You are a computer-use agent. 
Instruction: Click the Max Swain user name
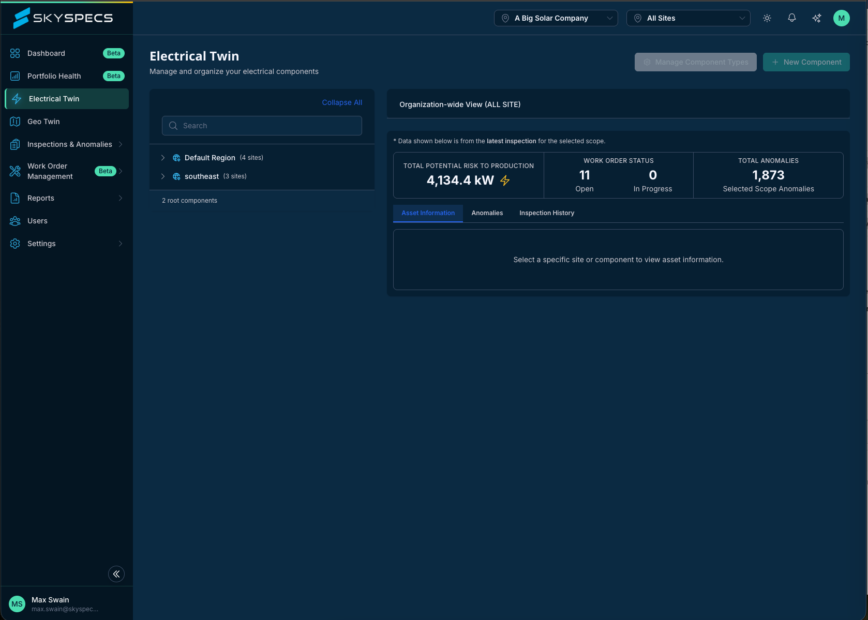pos(50,600)
